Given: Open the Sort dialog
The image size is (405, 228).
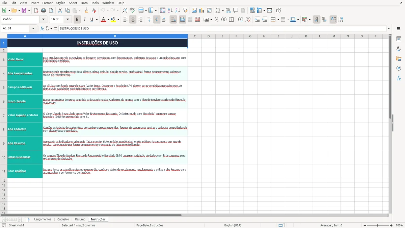Looking at the screenshot, I should click(163, 10).
